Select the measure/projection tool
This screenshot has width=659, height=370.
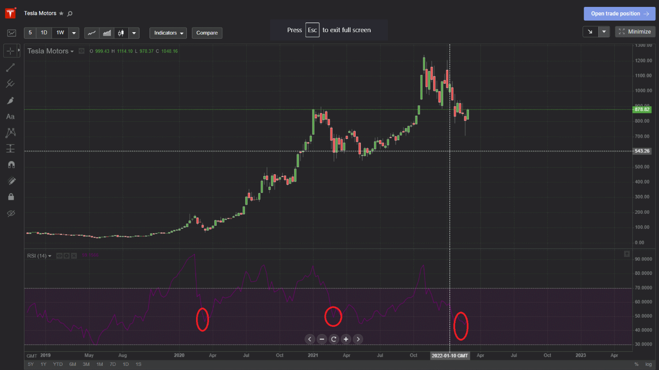click(11, 148)
